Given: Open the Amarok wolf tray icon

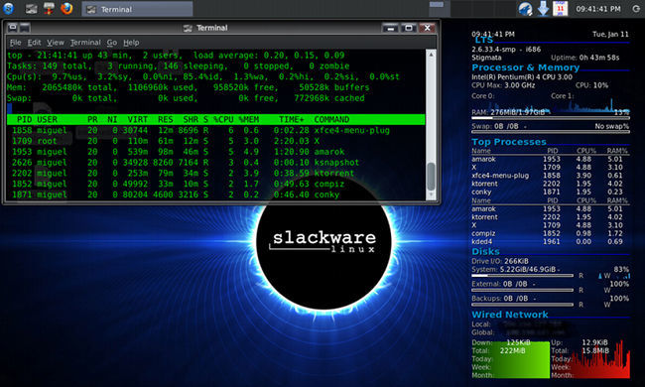Looking at the screenshot, I should click(x=525, y=9).
